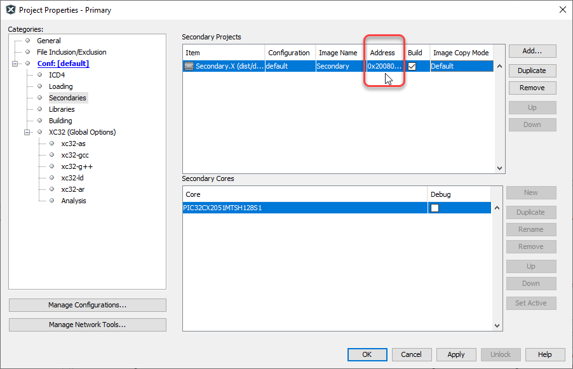
Task: Remove the selected secondary project
Action: (x=532, y=88)
